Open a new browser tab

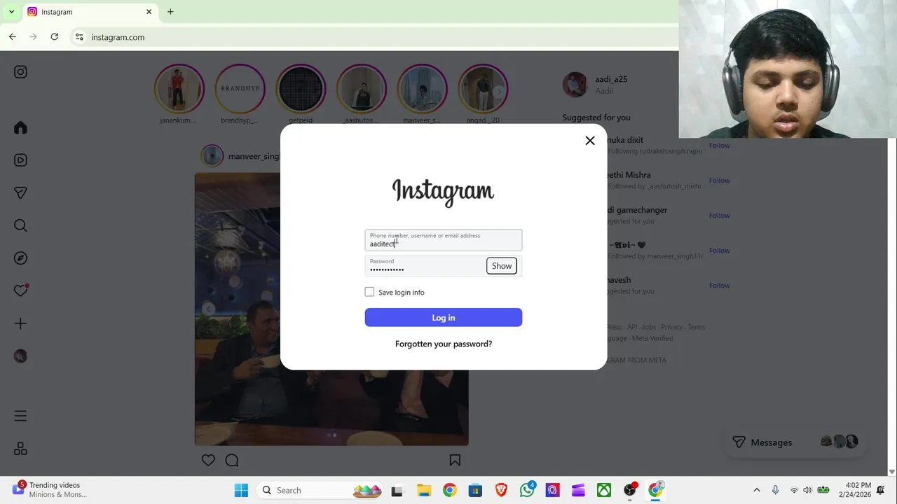tap(170, 12)
